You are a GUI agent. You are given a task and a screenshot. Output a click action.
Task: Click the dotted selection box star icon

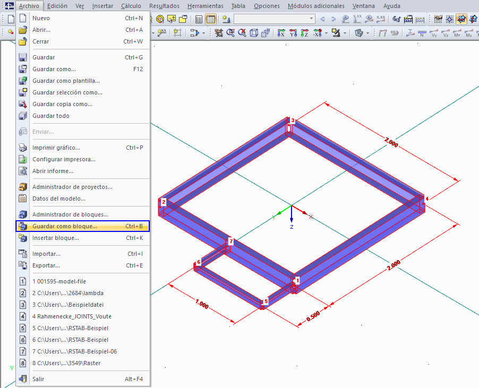177,33
